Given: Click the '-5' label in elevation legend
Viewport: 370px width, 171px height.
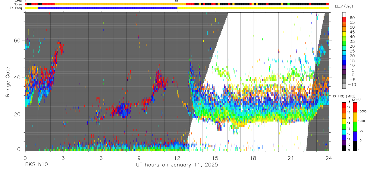Looking at the screenshot, I should point(353,80).
